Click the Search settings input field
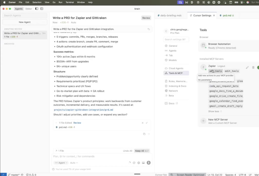Screen dimensions: 259x176 [176, 40]
